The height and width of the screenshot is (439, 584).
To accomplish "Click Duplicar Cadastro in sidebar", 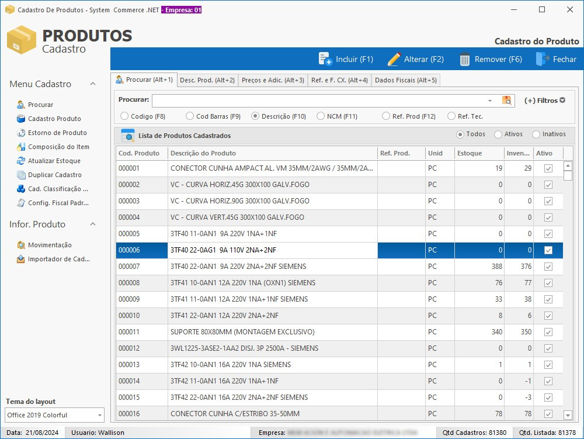I will 55,175.
